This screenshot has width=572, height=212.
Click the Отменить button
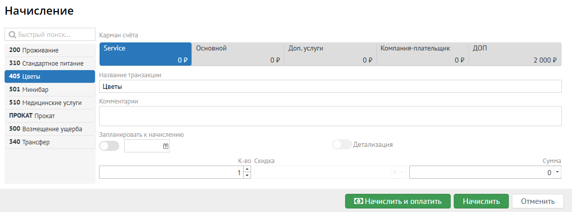(538, 201)
